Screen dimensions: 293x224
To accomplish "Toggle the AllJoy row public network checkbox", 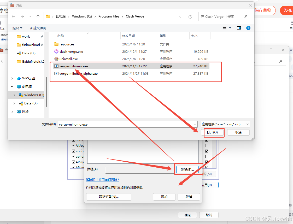I will click(207, 145).
